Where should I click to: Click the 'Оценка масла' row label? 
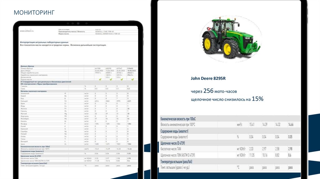pos(26,80)
